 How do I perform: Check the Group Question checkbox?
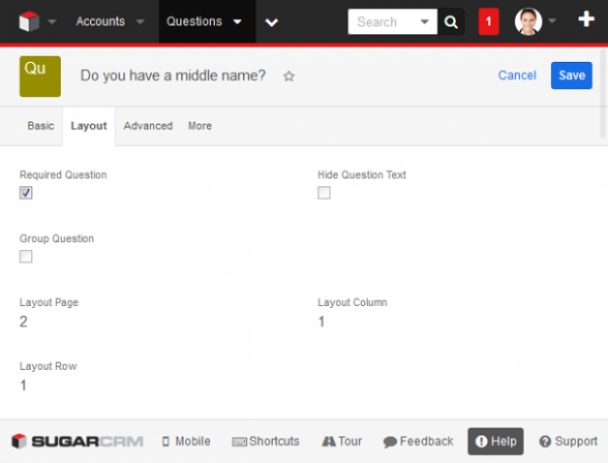(25, 256)
